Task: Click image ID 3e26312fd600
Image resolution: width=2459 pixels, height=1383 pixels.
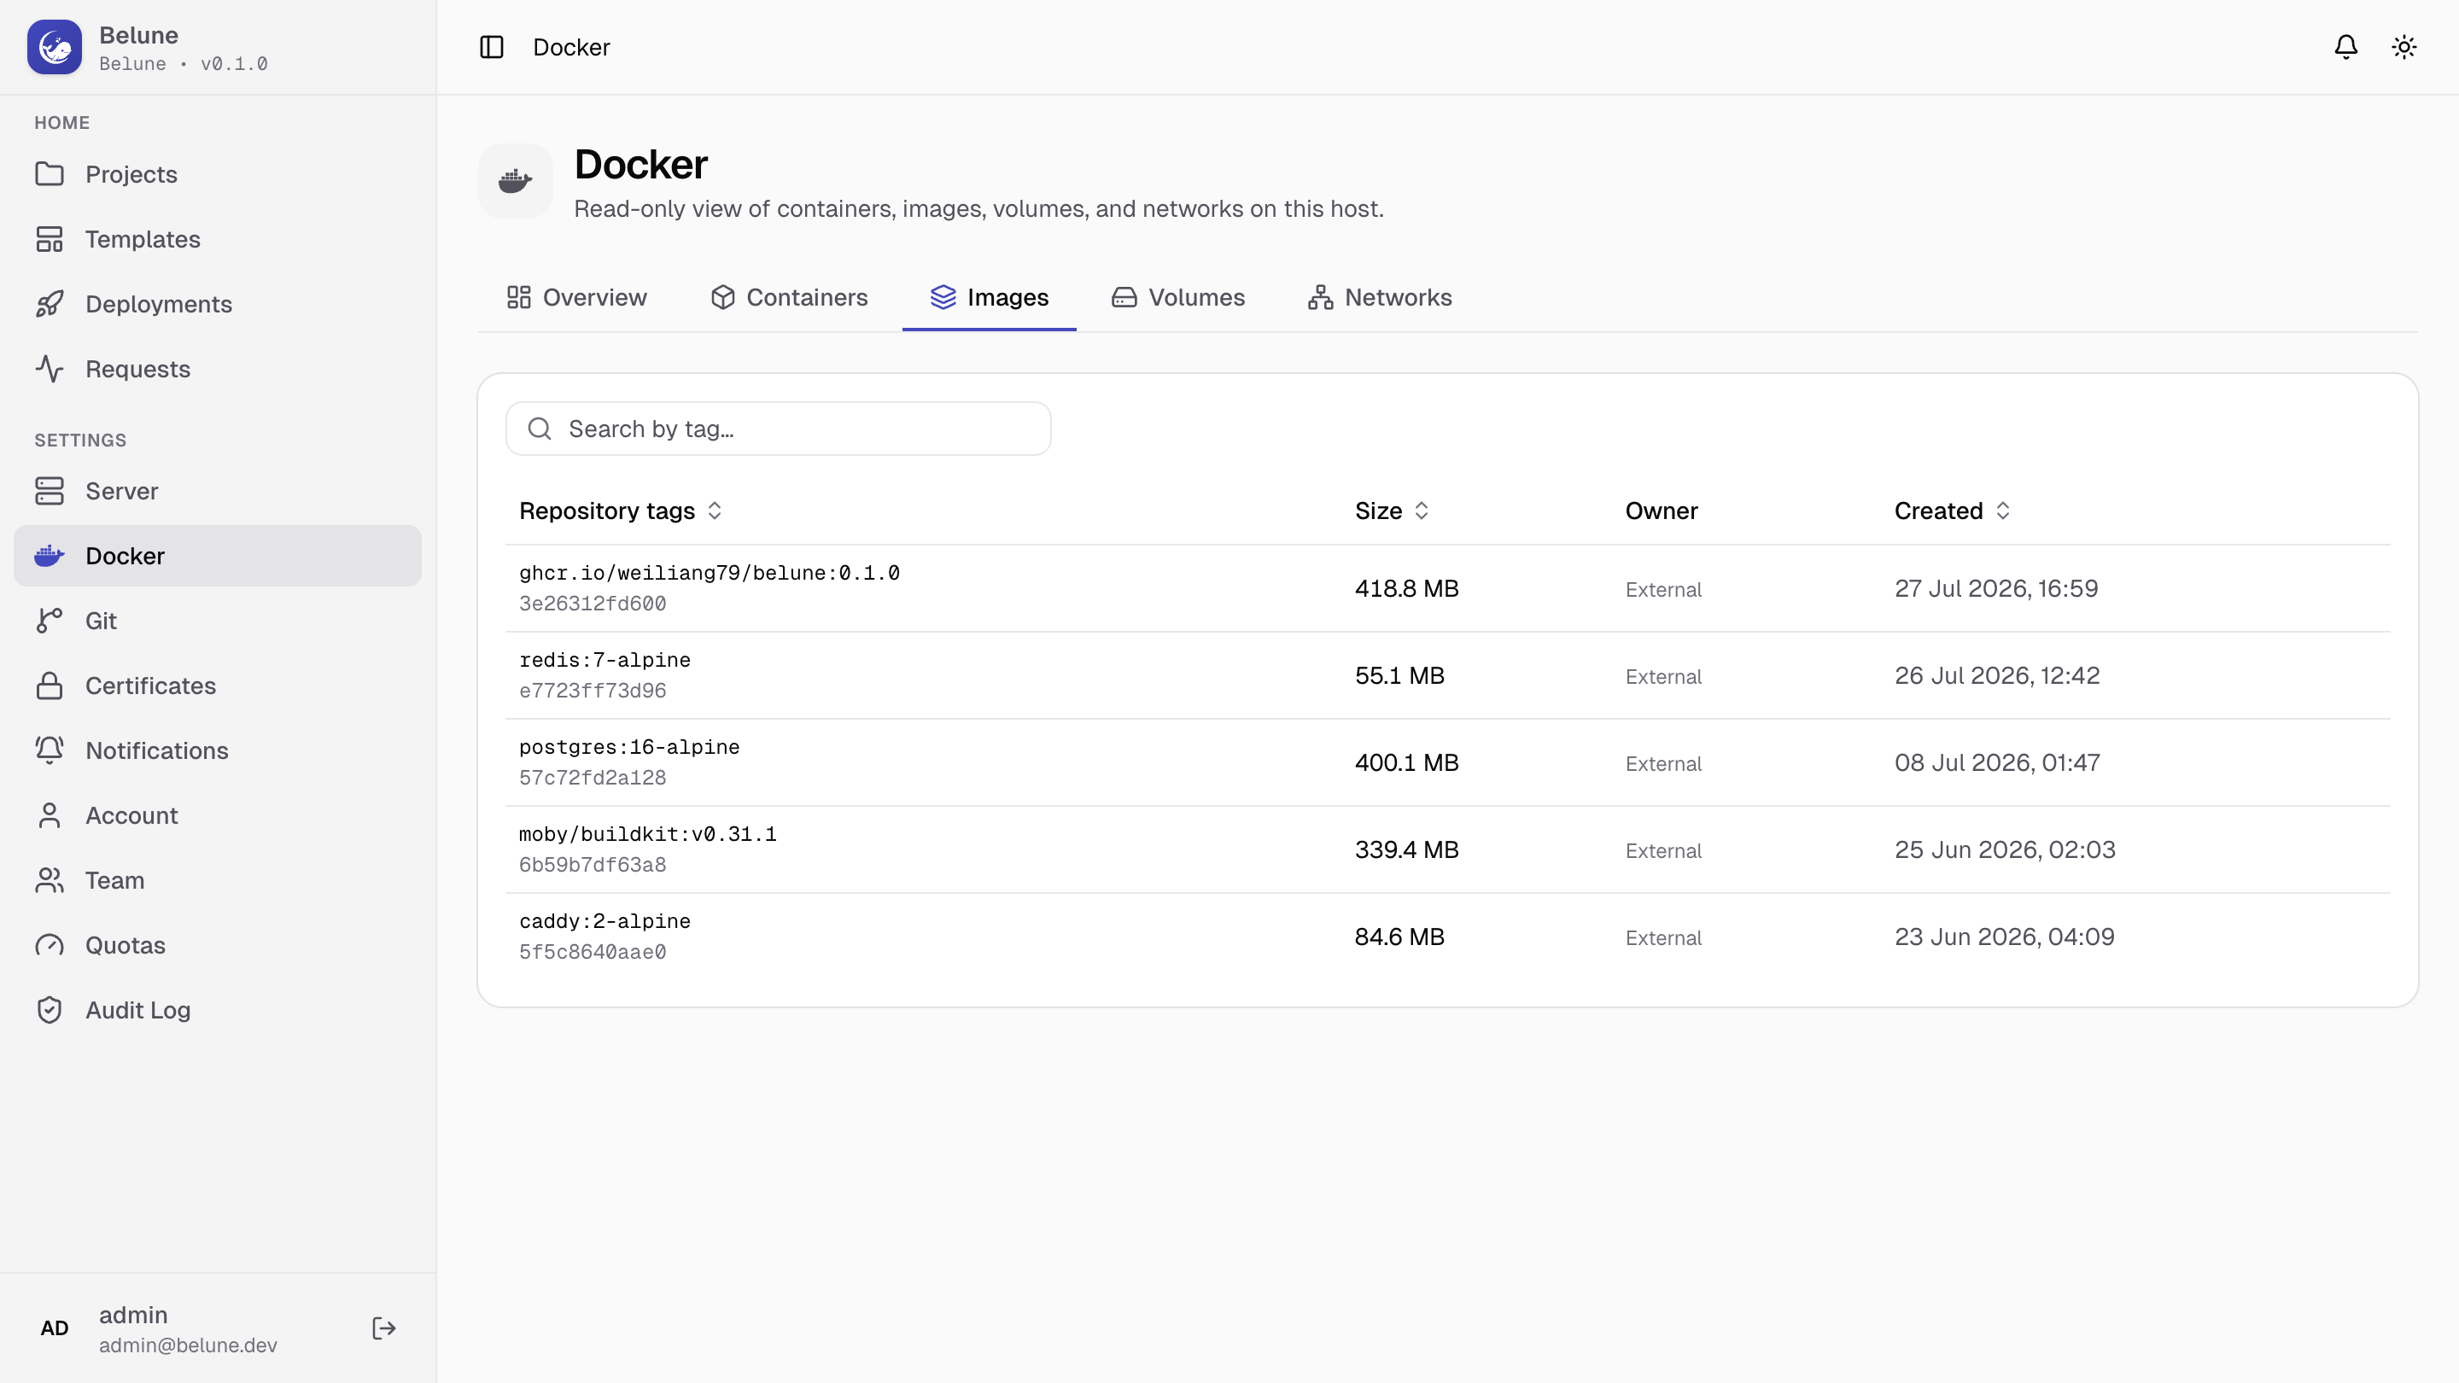Action: 592,604
